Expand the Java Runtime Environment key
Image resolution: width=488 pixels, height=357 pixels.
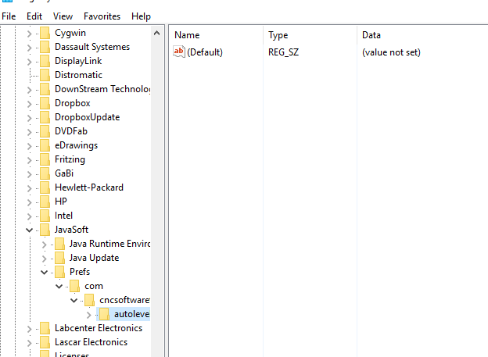click(x=45, y=244)
